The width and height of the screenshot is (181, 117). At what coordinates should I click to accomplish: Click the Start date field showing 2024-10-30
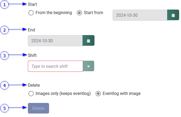click(x=140, y=15)
